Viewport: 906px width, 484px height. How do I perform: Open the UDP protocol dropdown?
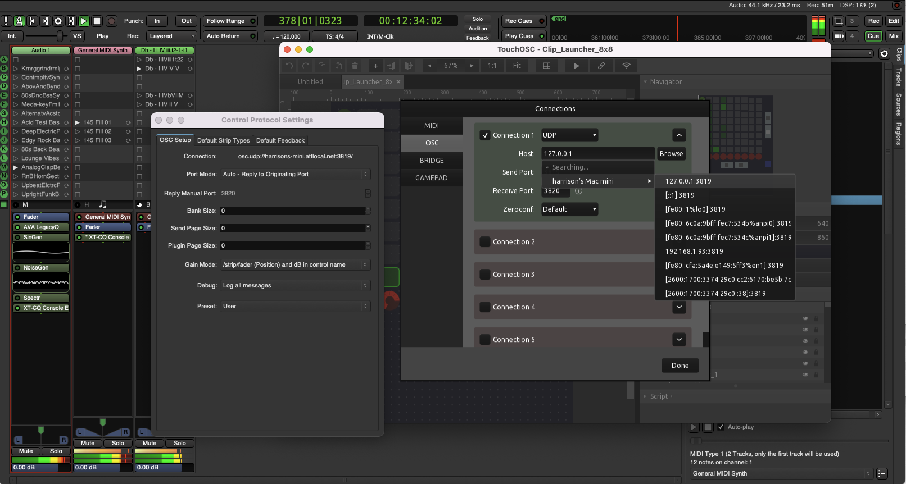pyautogui.click(x=569, y=135)
